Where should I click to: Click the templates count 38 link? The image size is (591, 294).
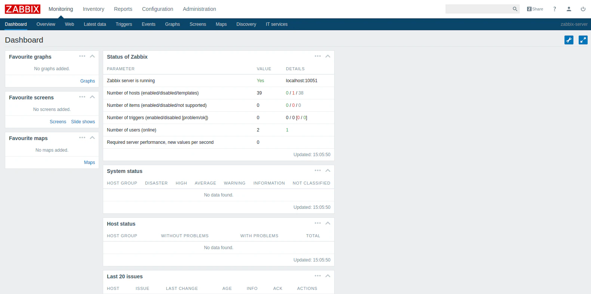(x=301, y=93)
